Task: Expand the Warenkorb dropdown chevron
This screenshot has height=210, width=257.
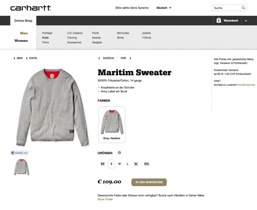Action: [246, 21]
